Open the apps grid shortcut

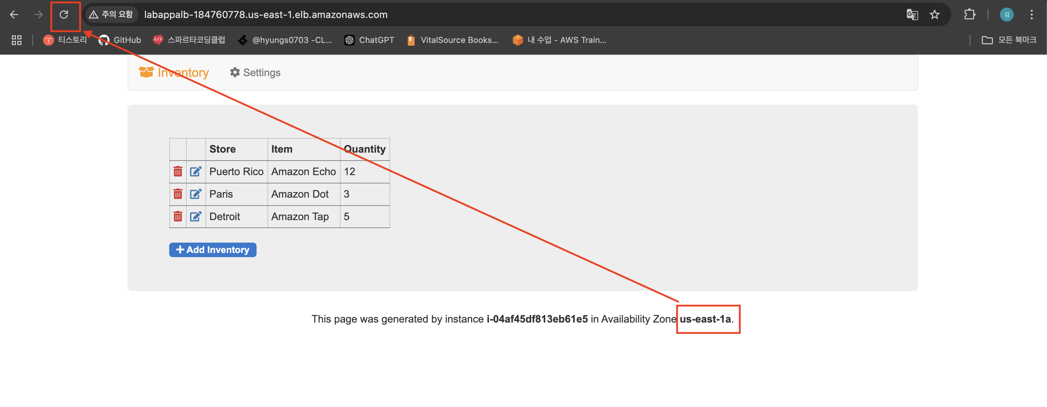(x=16, y=40)
